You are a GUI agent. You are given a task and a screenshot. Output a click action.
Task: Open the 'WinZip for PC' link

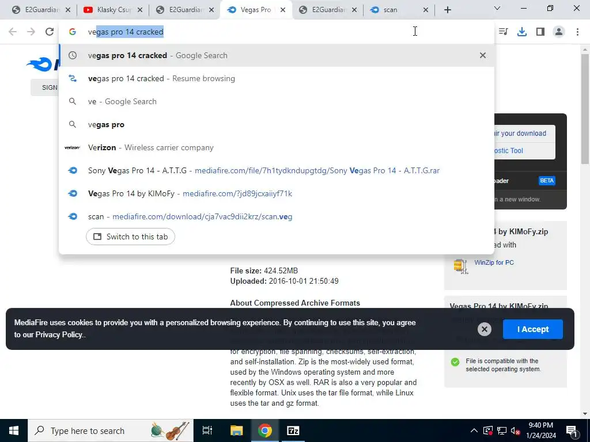(x=494, y=262)
